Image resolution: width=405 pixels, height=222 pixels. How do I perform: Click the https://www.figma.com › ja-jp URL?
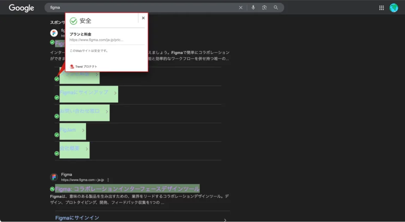[x=82, y=180]
